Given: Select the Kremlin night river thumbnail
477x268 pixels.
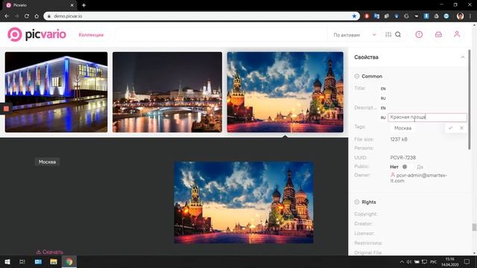Looking at the screenshot, I should point(167,92).
